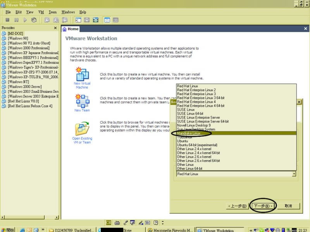Click the 取消 cancel button
The height and width of the screenshot is (232, 310).
(x=288, y=206)
